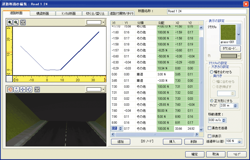Fit the 3D preview to the window

point(37,90)
